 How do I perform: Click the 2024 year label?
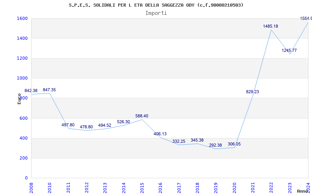(x=308, y=188)
